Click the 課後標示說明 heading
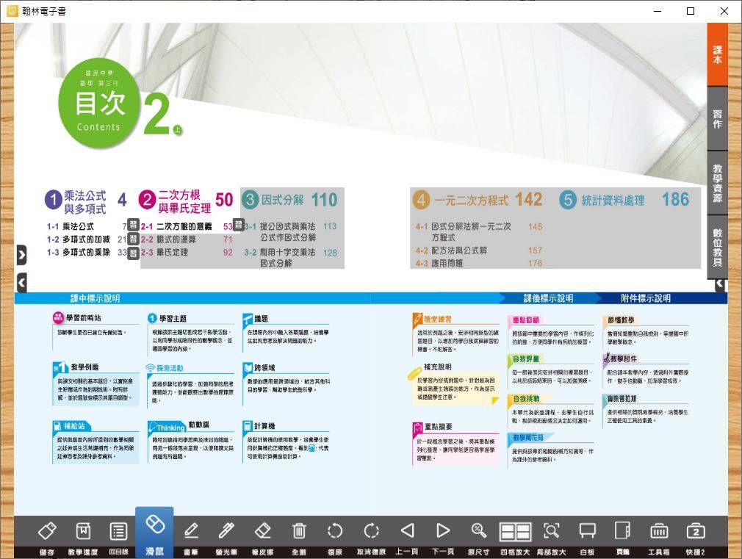This screenshot has width=742, height=559. (548, 298)
